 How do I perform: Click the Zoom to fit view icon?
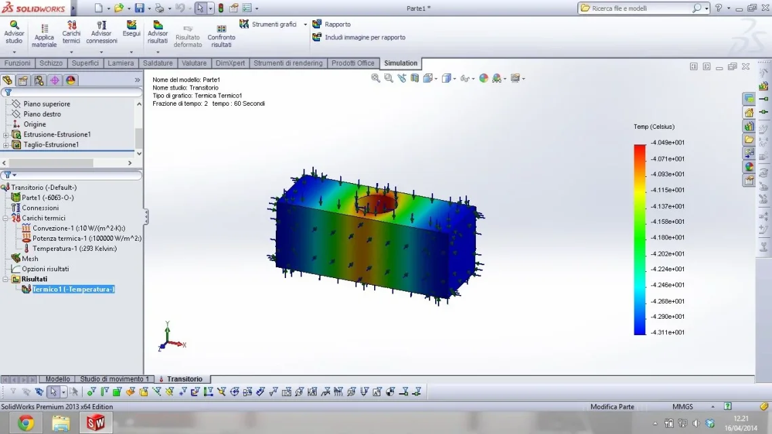[x=375, y=79]
